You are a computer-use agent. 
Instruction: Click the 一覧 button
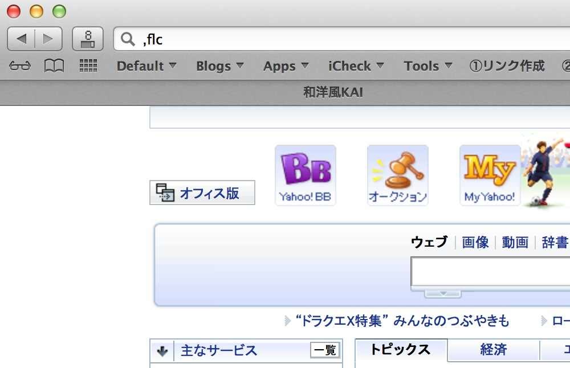(x=325, y=350)
